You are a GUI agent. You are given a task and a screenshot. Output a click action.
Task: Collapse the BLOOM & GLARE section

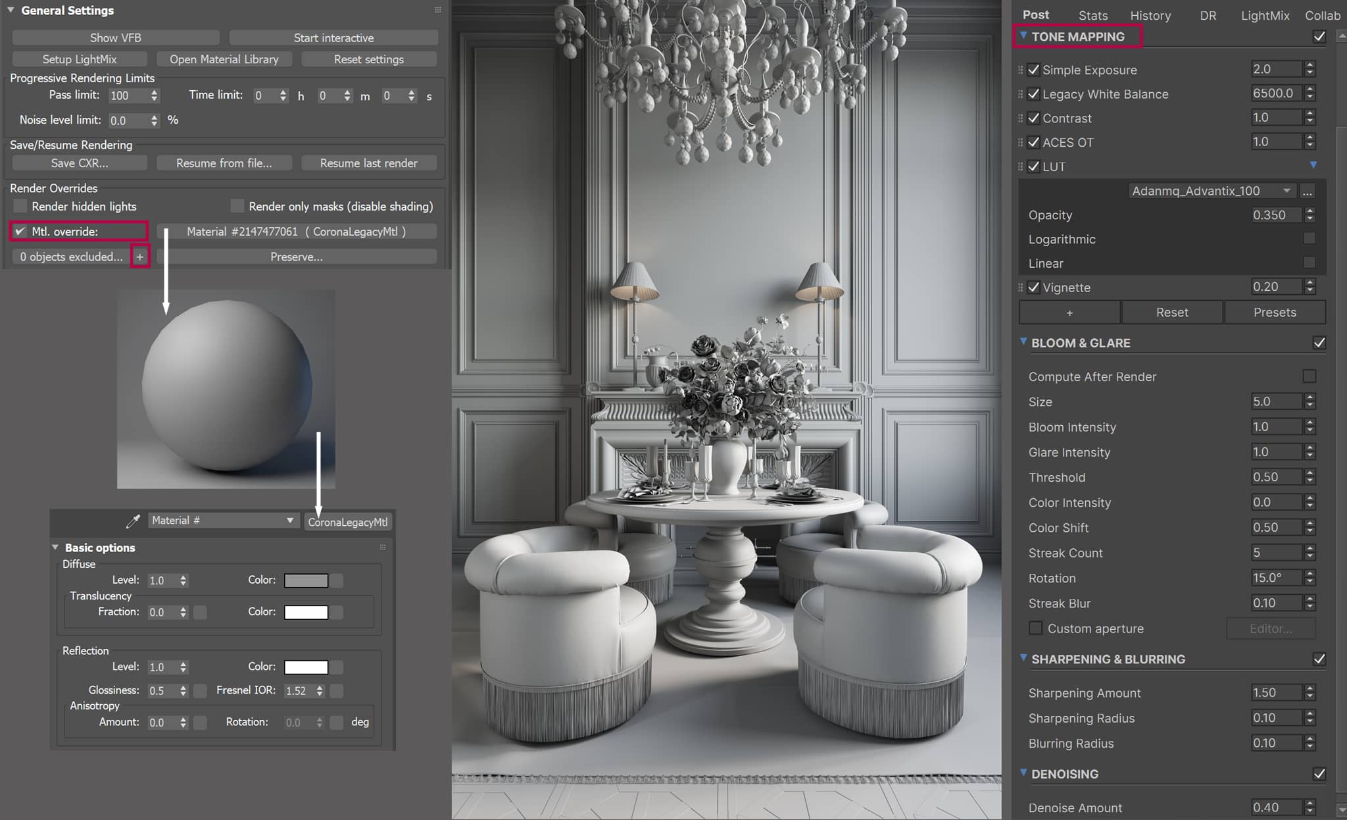coord(1023,342)
